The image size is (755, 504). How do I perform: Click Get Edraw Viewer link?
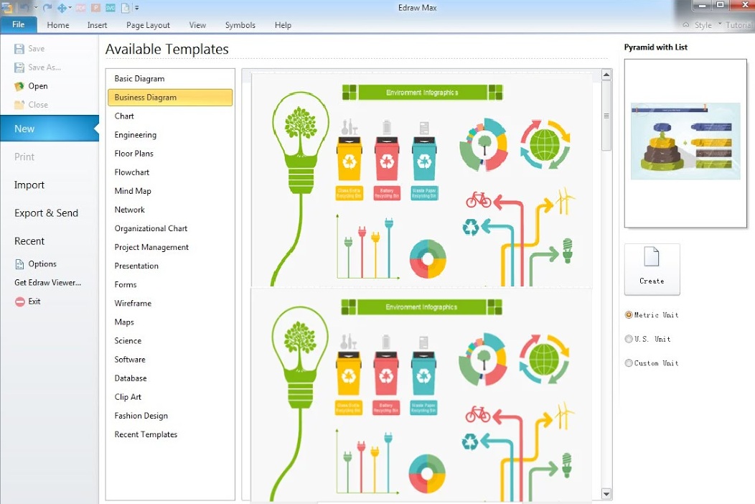point(47,283)
